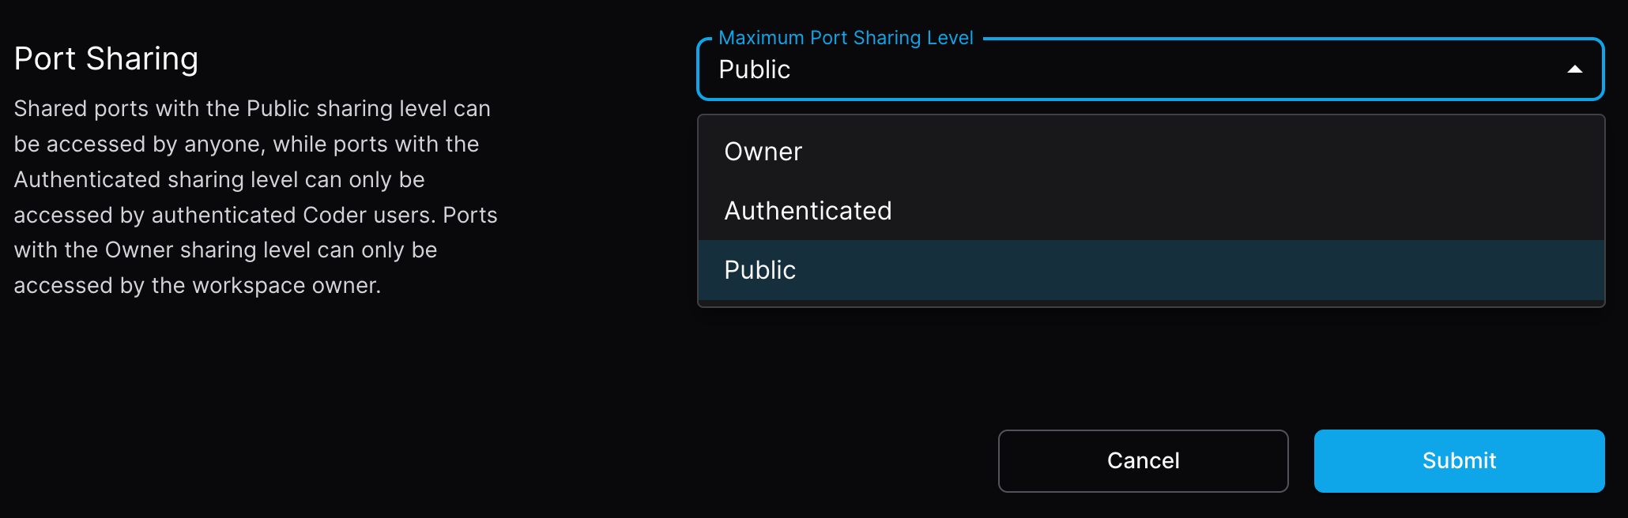Dismiss the dialog via Cancel
This screenshot has width=1628, height=518.
[1143, 461]
